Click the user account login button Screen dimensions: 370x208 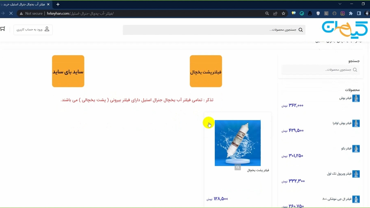tap(33, 29)
